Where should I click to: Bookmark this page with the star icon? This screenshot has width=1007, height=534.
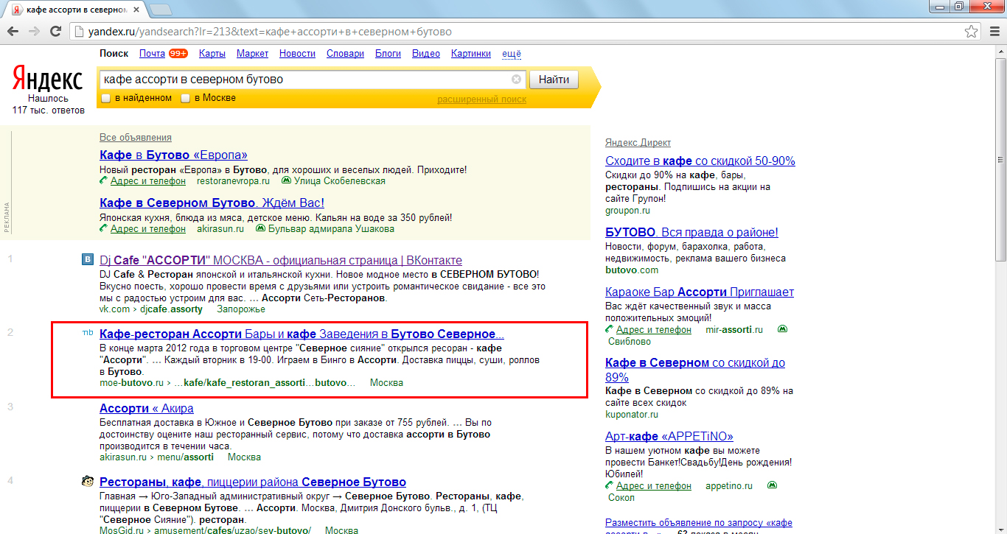(x=972, y=32)
